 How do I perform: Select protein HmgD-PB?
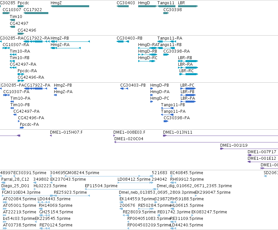point(151,89)
